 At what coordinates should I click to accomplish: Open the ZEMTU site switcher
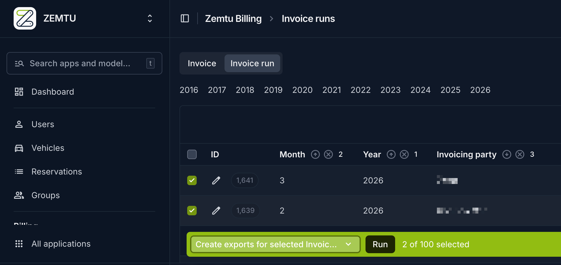150,18
